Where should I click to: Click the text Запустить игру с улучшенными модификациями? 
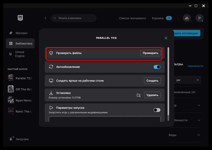pyautogui.click(x=78, y=112)
